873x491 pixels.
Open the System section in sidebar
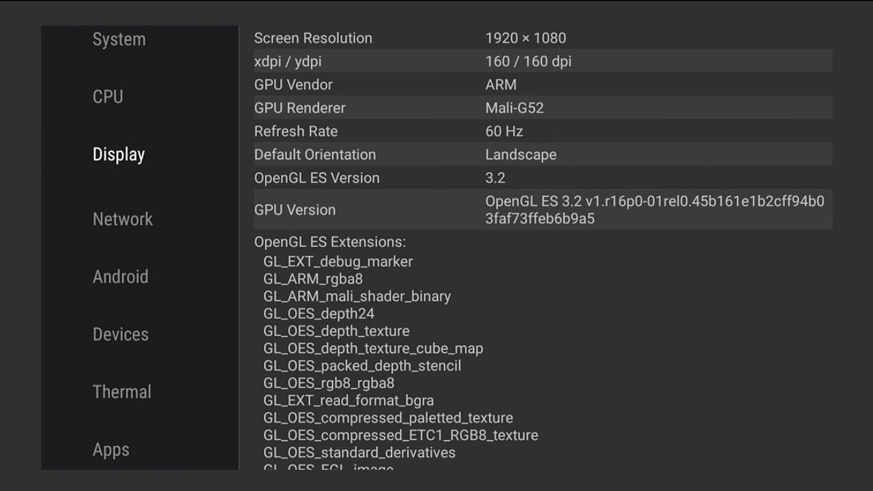point(119,40)
